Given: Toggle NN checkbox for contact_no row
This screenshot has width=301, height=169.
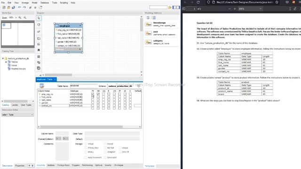Looking at the screenshot, I should point(98,106).
